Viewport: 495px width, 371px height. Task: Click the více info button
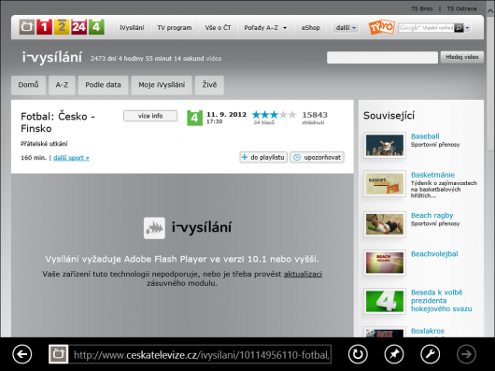click(150, 116)
